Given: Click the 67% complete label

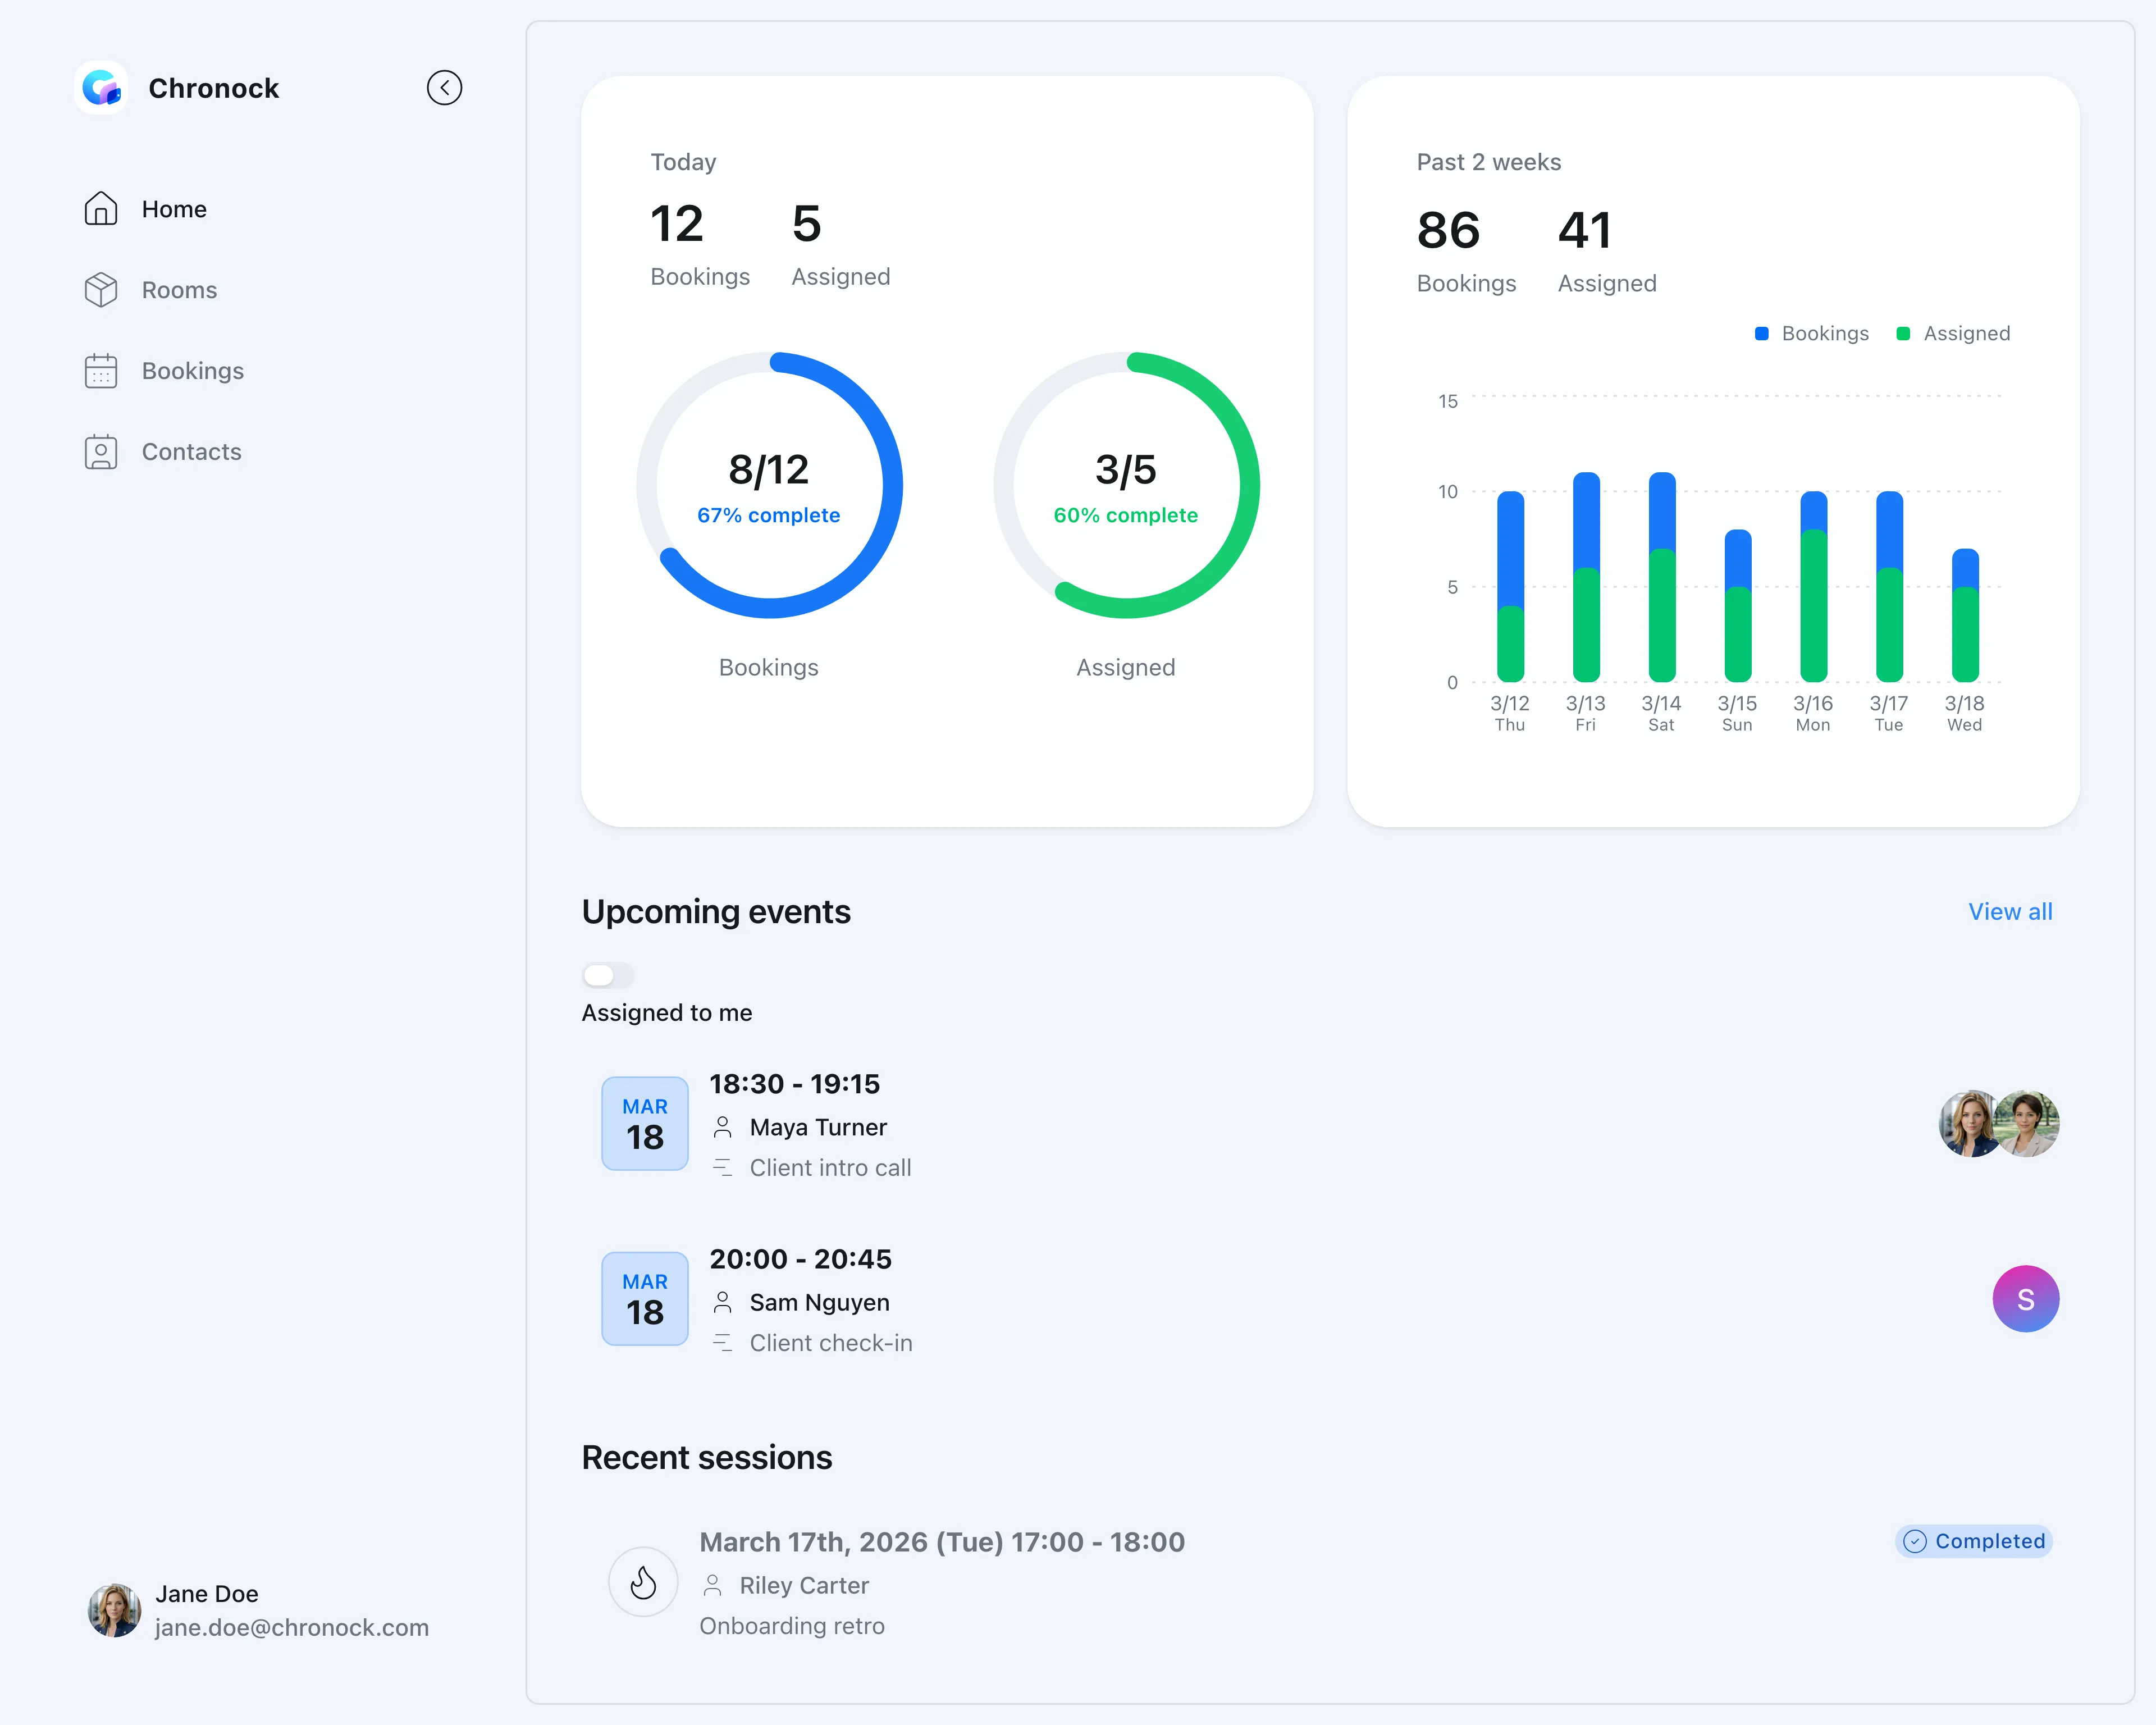Looking at the screenshot, I should click(769, 515).
